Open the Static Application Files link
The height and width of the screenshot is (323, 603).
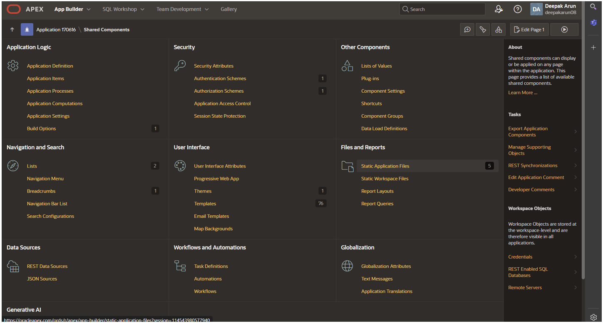385,166
